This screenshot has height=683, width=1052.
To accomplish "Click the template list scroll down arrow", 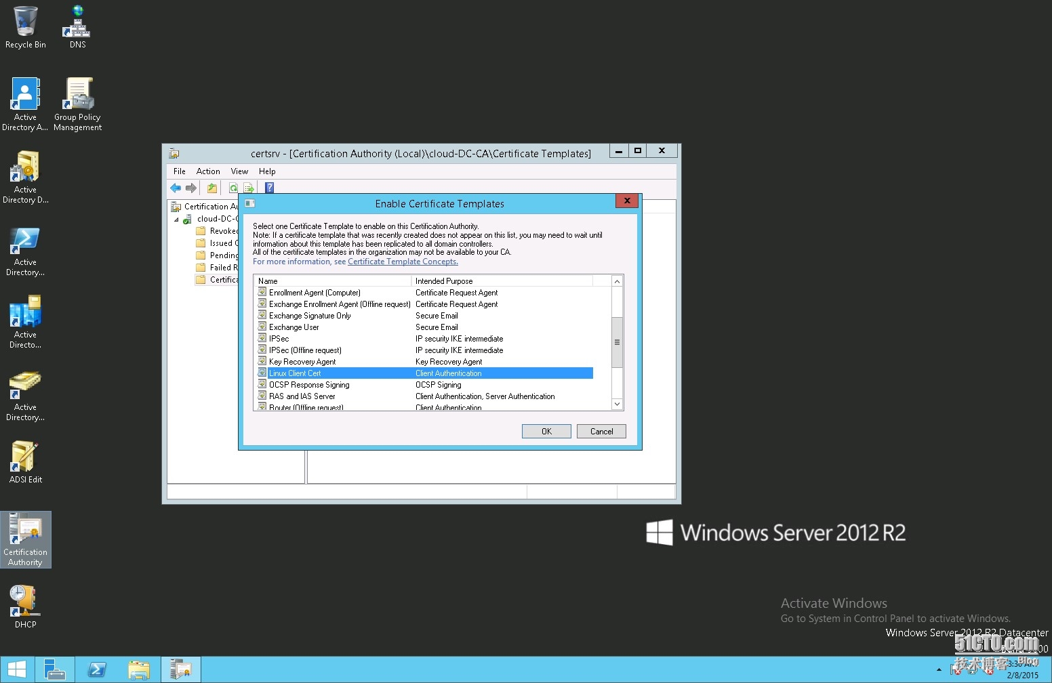I will pos(617,404).
